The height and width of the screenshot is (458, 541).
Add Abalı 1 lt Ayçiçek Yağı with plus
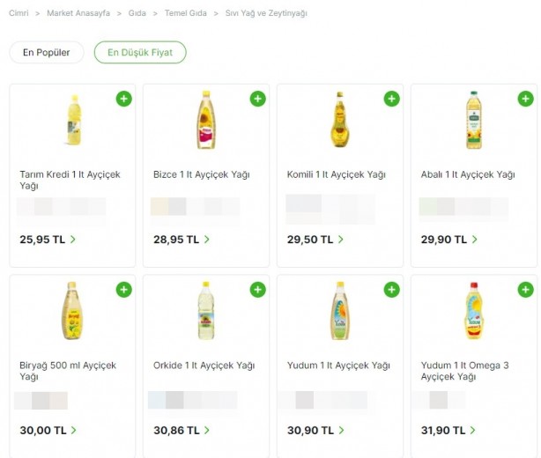(x=525, y=99)
